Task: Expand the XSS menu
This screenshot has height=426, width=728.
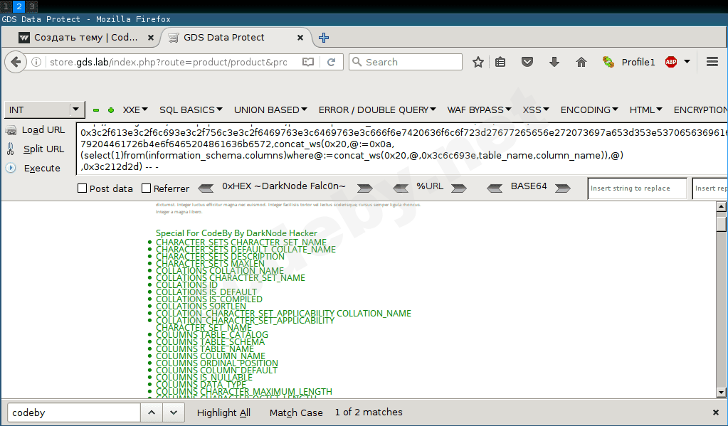Action: pos(536,110)
